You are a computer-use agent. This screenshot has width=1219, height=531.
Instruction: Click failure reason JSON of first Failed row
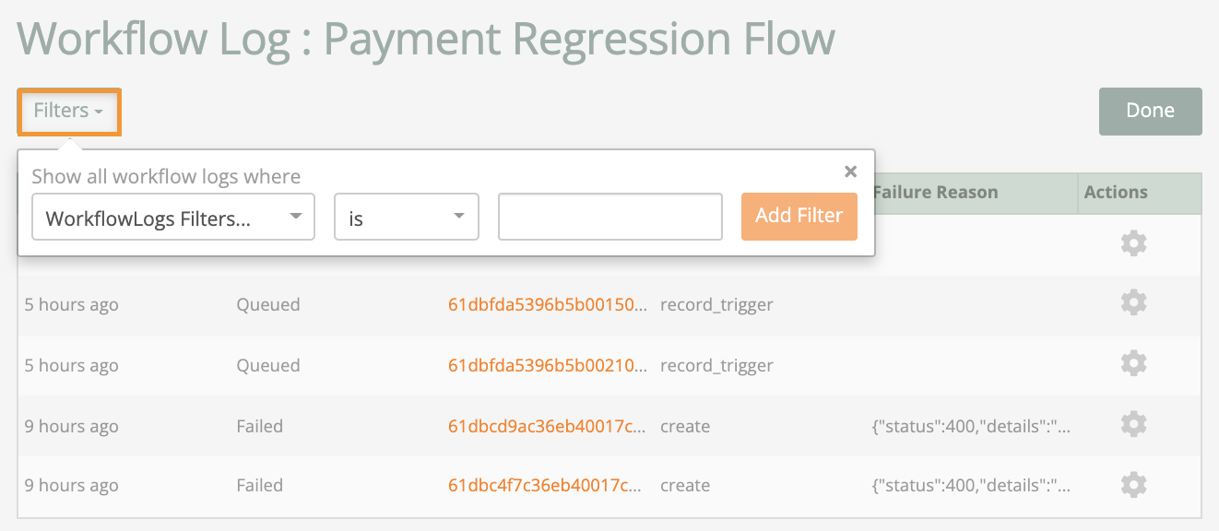(971, 426)
